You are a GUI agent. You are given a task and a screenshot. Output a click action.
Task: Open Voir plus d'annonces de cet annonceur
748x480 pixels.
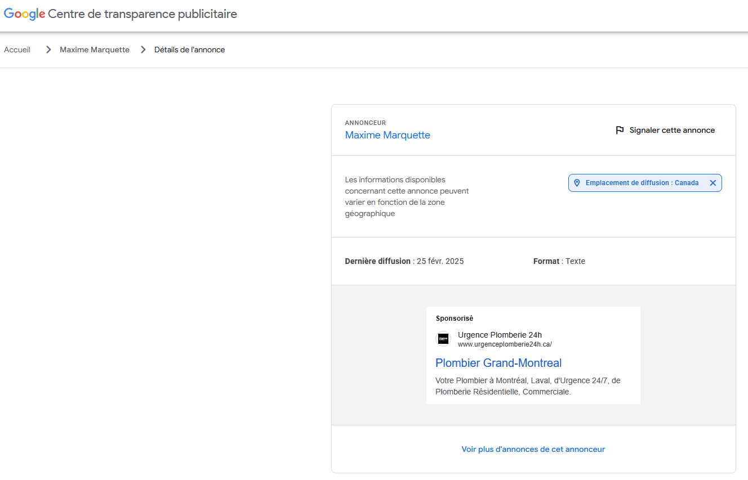pos(533,449)
